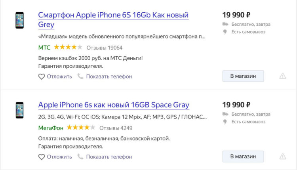Image resolution: width=297 pixels, height=170 pixels.
Task: Click the phone handset icon in the MegaFon offer
Action: pyautogui.click(x=80, y=157)
